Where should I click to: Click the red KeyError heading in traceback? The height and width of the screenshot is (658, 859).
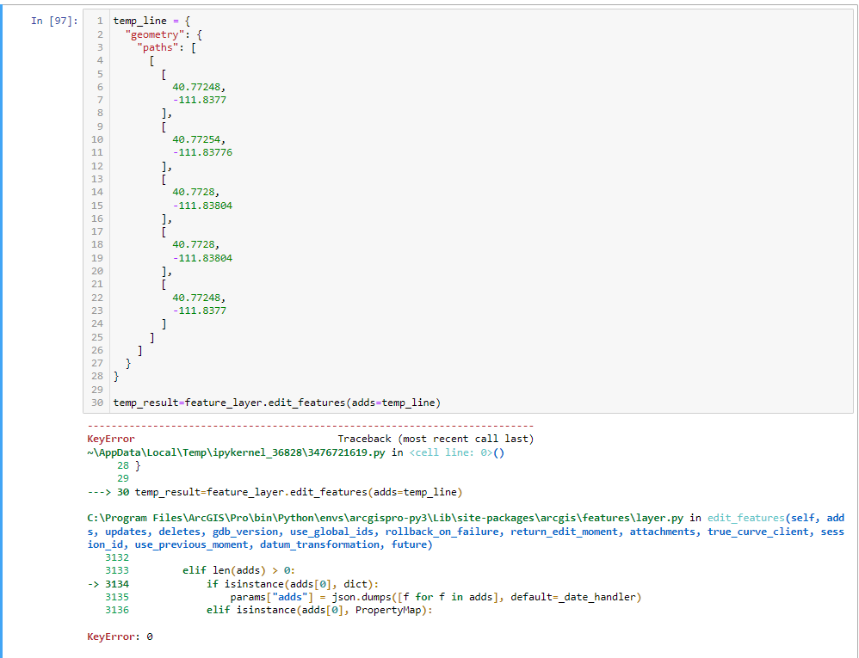coord(111,439)
